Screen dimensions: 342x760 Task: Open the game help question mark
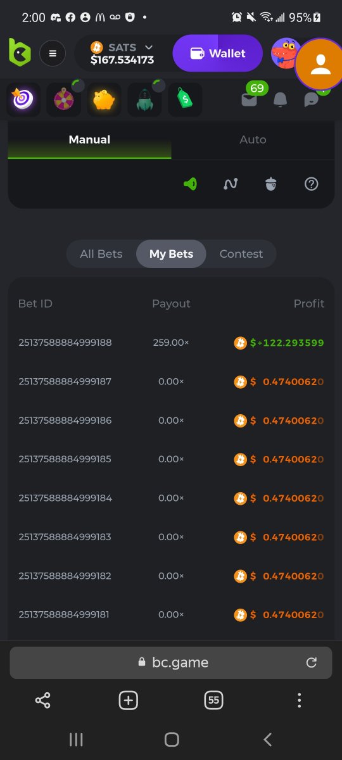(311, 184)
